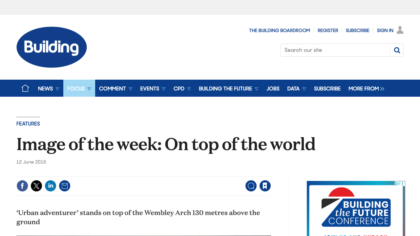420x236 pixels.
Task: Share the article on X
Action: (x=36, y=186)
